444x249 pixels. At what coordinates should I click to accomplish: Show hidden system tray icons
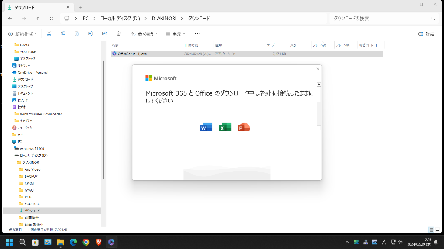pyautogui.click(x=347, y=242)
